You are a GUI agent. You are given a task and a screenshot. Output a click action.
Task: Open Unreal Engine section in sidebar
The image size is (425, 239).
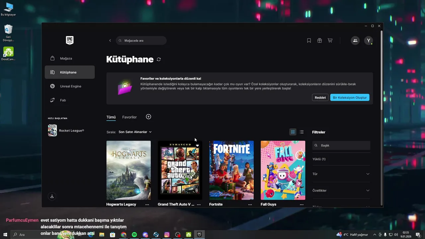[x=70, y=86]
